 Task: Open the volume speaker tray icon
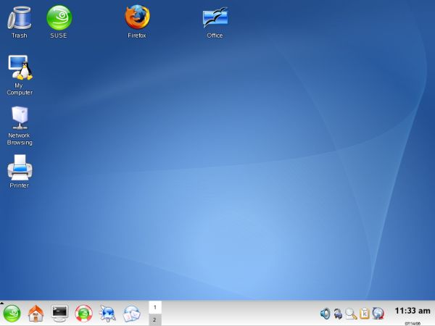click(x=325, y=314)
